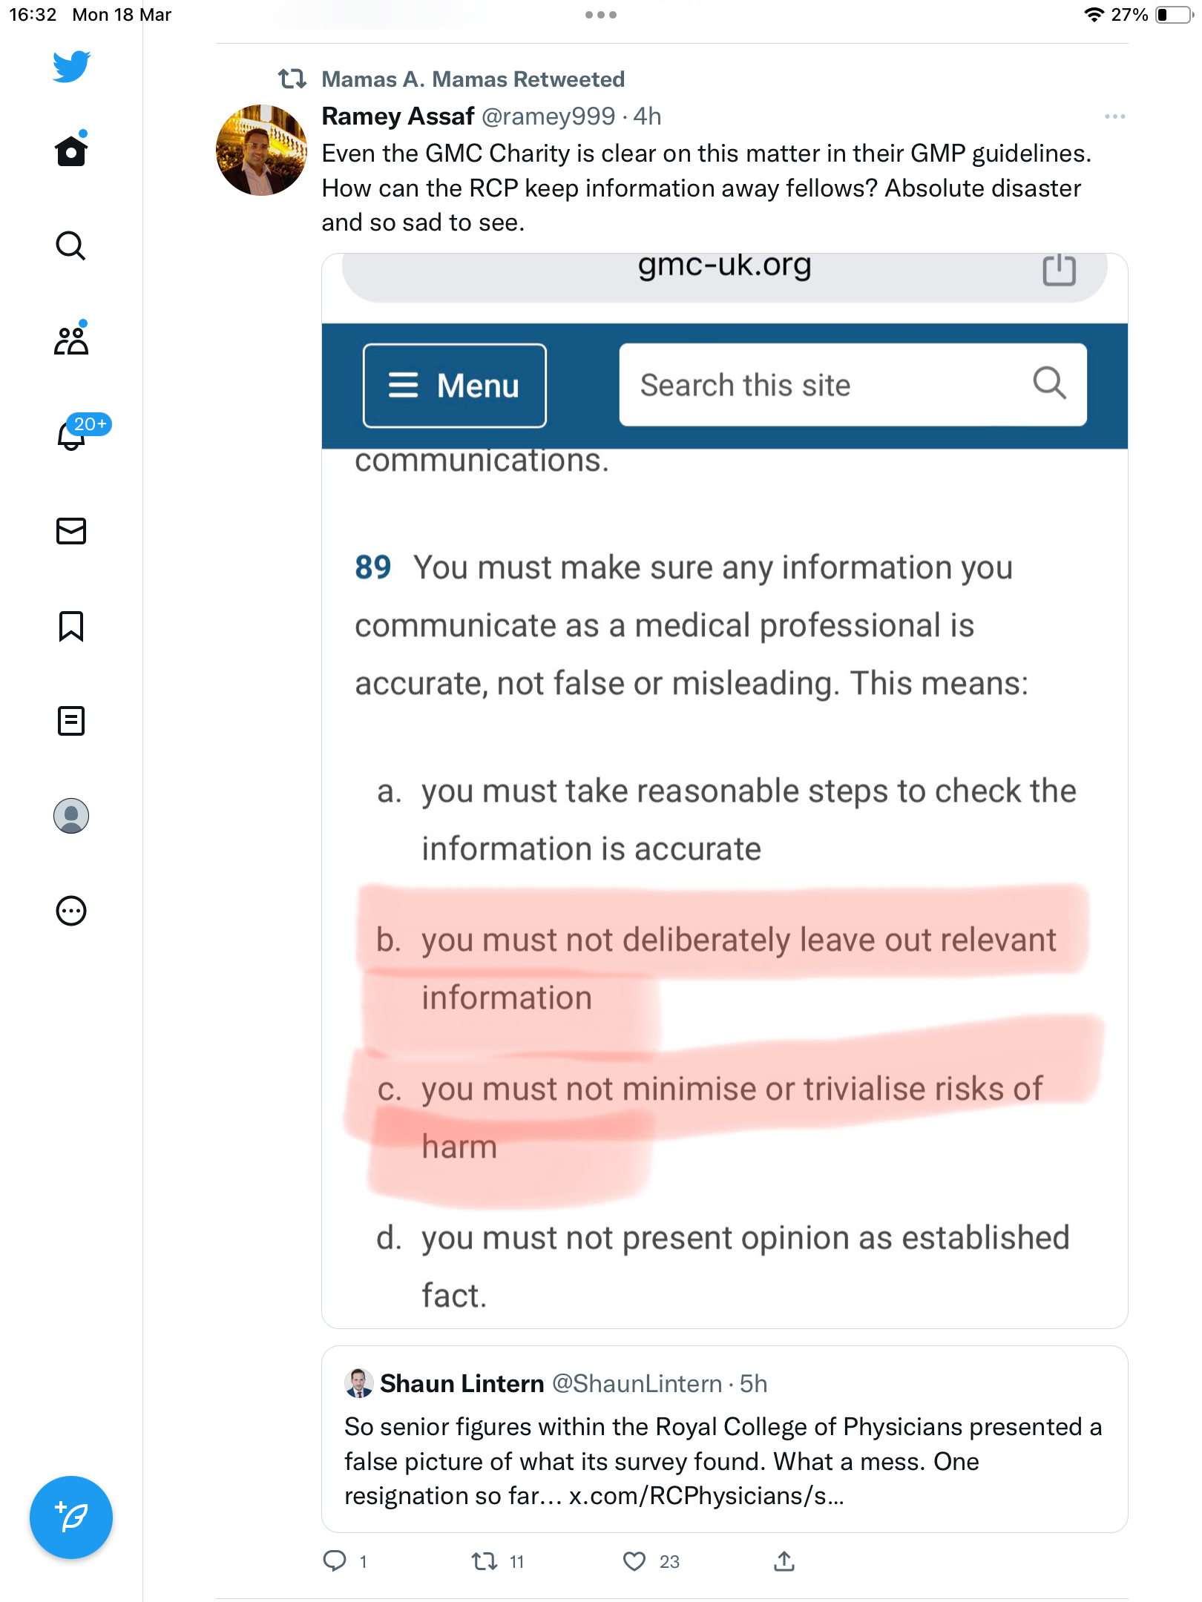Reply to Ramey Assaf's tweet
This screenshot has height=1602, width=1202.
[335, 1561]
